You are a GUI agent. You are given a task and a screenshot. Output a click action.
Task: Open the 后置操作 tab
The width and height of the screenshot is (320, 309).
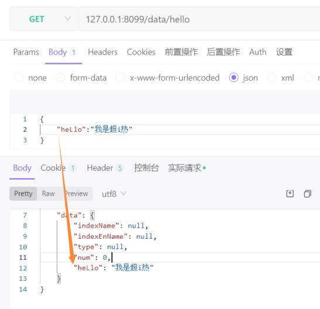(x=223, y=52)
